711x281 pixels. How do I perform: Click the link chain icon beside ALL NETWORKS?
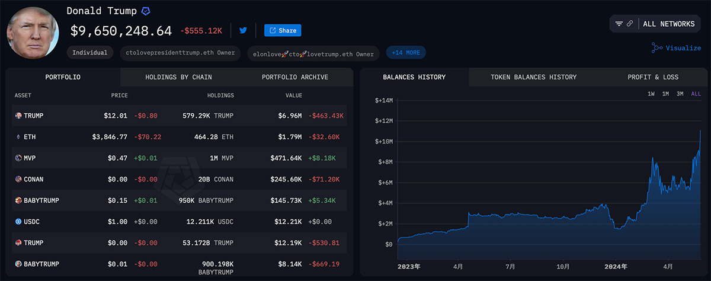pyautogui.click(x=630, y=24)
